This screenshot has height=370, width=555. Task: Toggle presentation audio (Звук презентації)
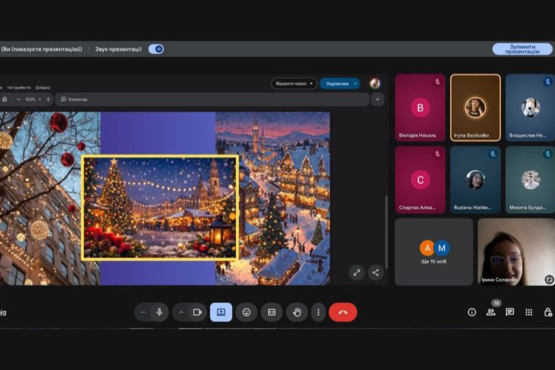[x=156, y=49]
